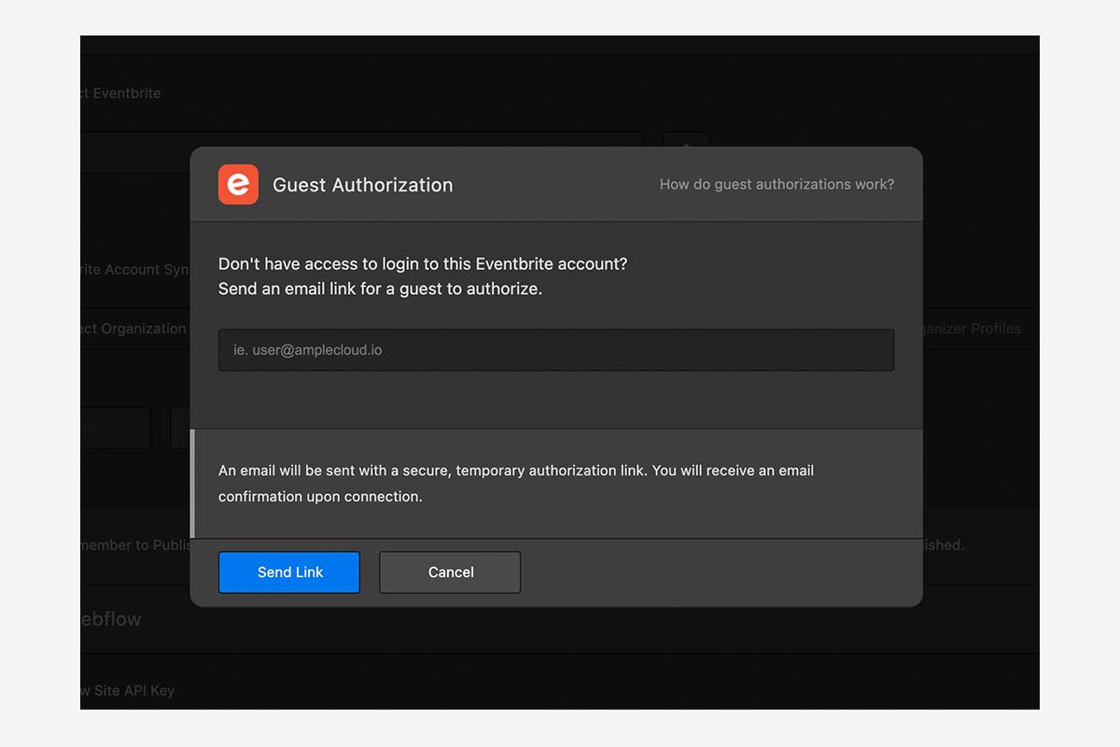This screenshot has width=1120, height=747.
Task: Cancel the Guest Authorization dialog
Action: (450, 572)
